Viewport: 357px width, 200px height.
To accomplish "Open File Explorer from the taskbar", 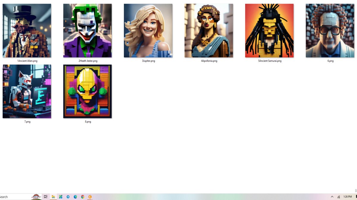I will coord(53,197).
